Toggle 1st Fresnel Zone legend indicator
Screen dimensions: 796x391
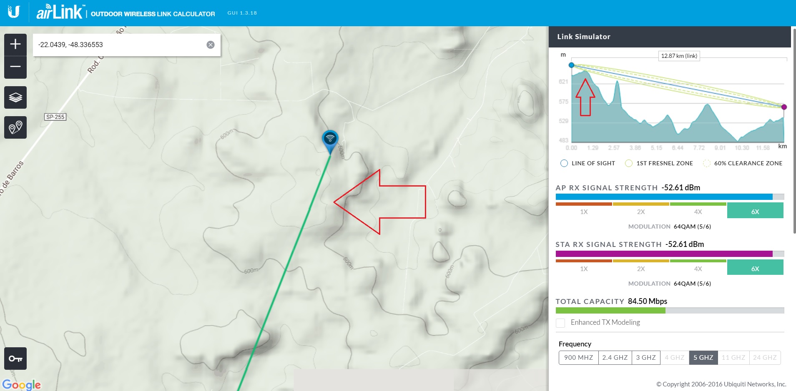pos(629,163)
